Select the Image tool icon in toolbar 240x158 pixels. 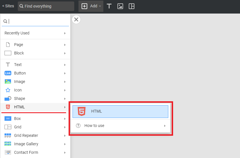120,6
